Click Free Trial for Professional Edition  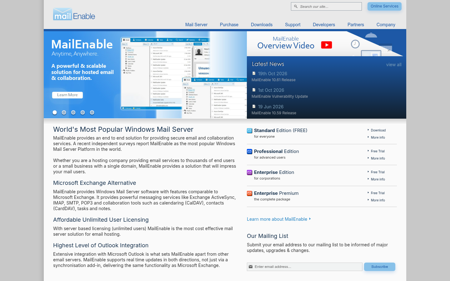(x=378, y=151)
